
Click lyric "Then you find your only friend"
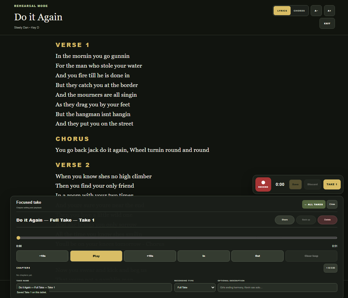(x=95, y=186)
